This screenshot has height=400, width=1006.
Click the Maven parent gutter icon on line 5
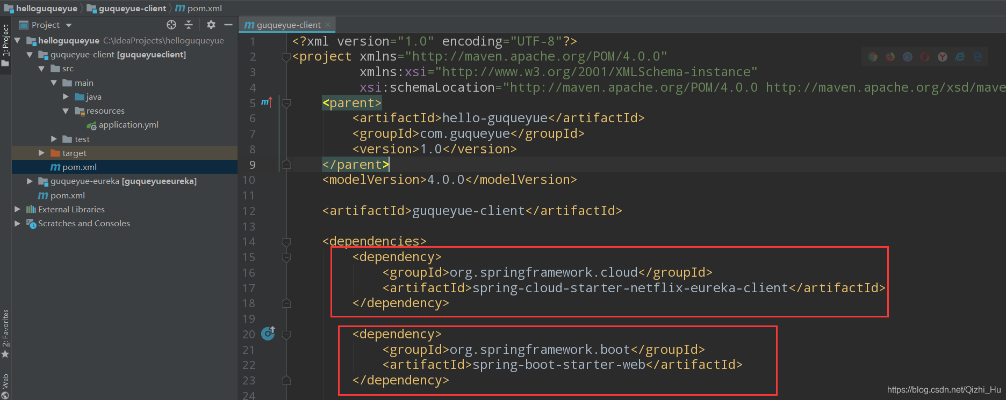[267, 102]
